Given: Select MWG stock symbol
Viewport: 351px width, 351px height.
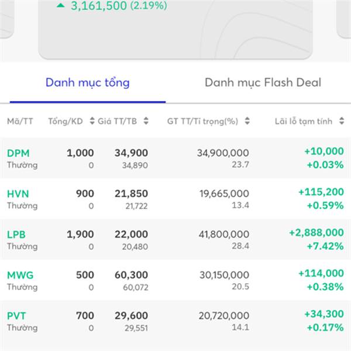Looking at the screenshot, I should tap(20, 276).
